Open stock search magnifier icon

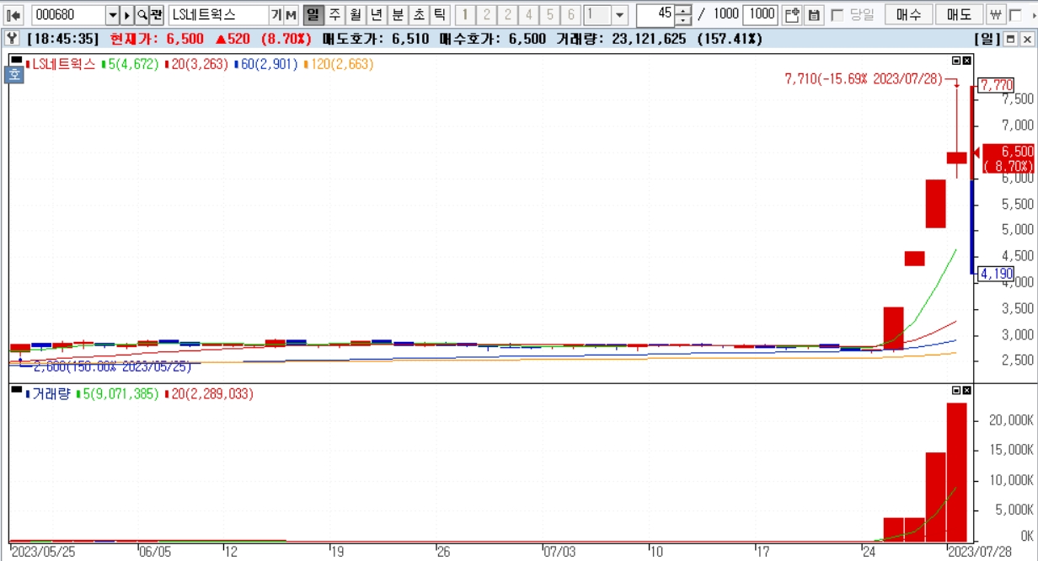pos(142,14)
